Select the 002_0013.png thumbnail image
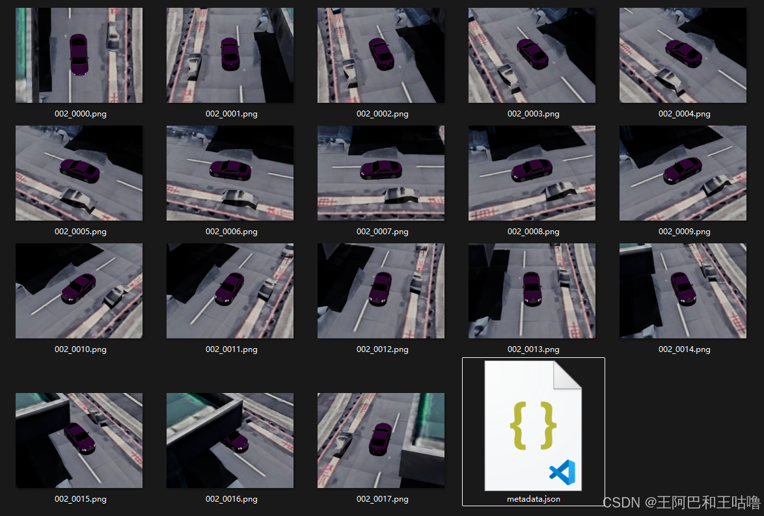This screenshot has height=516, width=764. [x=532, y=291]
